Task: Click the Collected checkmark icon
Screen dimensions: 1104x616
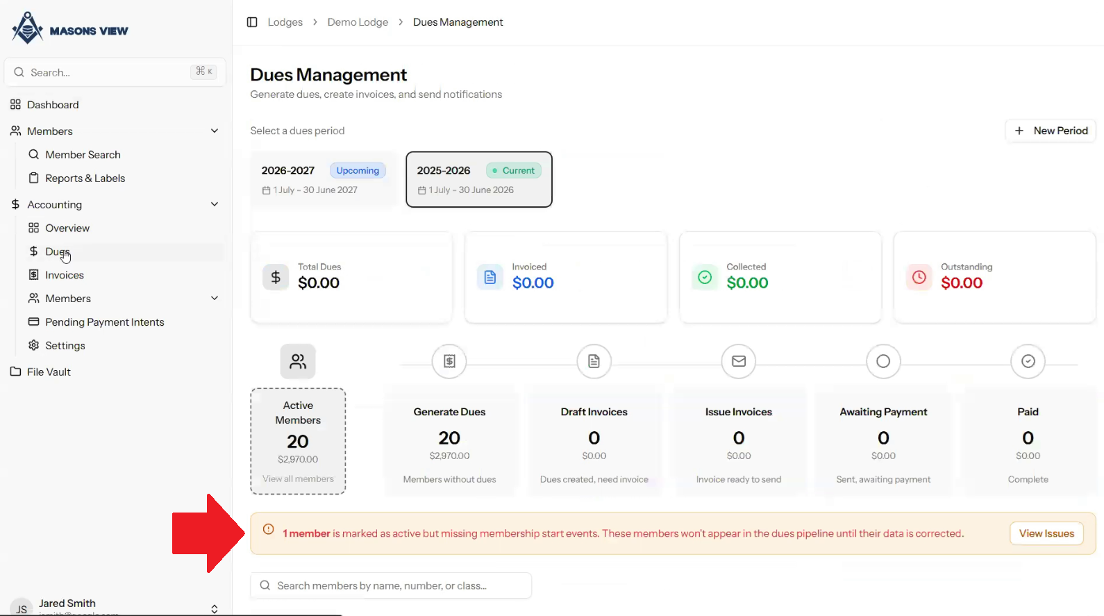Action: (x=705, y=277)
